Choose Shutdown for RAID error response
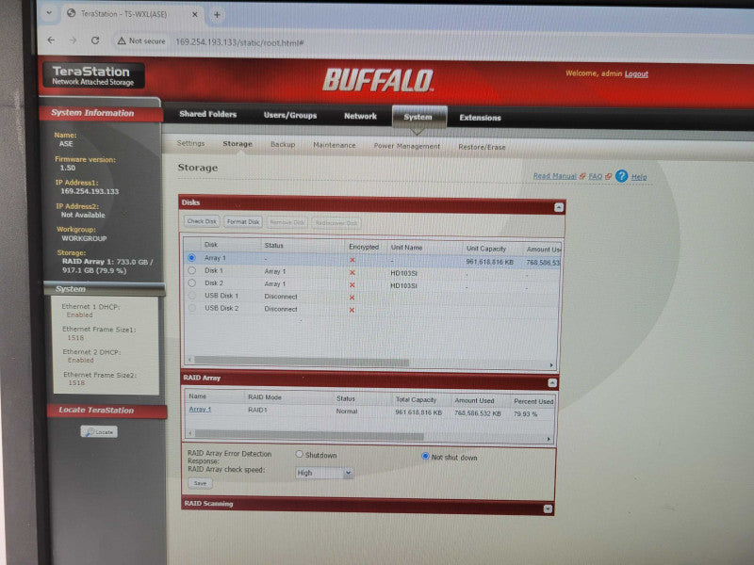 pyautogui.click(x=299, y=454)
